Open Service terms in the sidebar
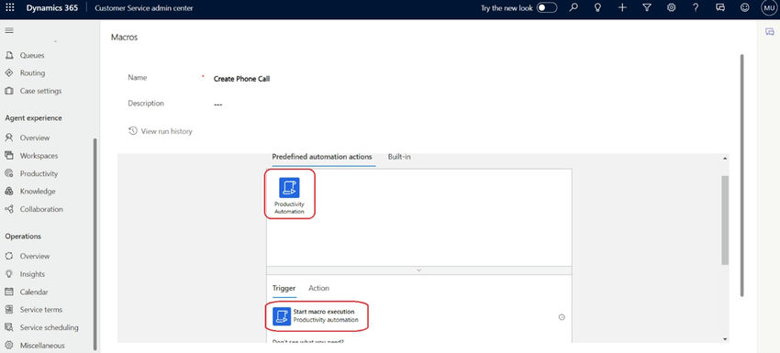The width and height of the screenshot is (780, 353). [41, 309]
